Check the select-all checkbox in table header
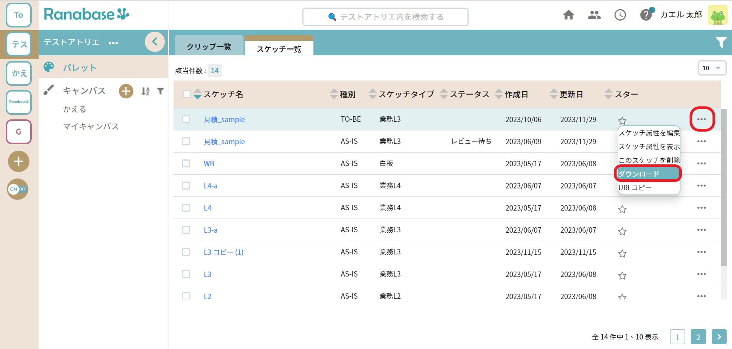 point(186,93)
